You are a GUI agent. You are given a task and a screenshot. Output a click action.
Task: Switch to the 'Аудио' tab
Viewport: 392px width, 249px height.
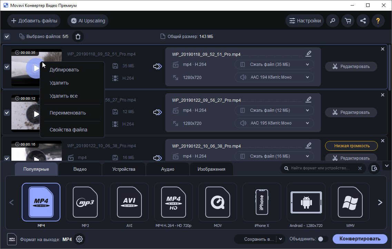[x=167, y=169]
